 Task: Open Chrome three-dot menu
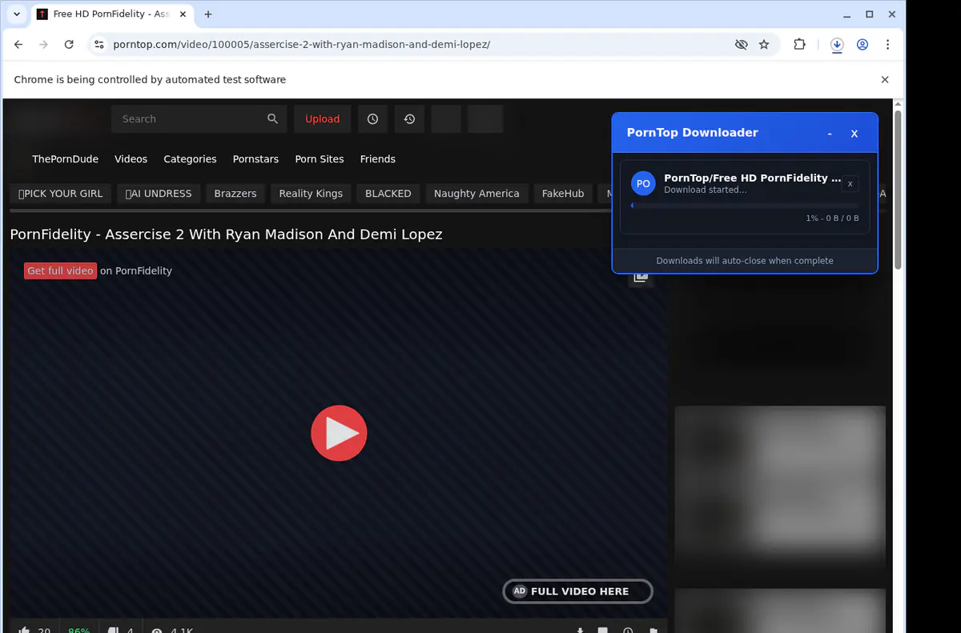coord(887,45)
